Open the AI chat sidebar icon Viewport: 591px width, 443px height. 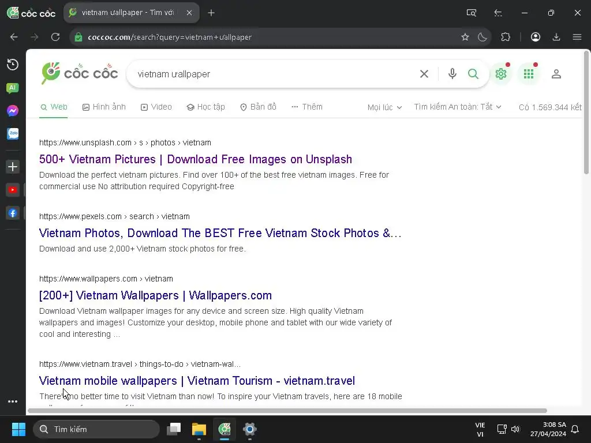(13, 88)
